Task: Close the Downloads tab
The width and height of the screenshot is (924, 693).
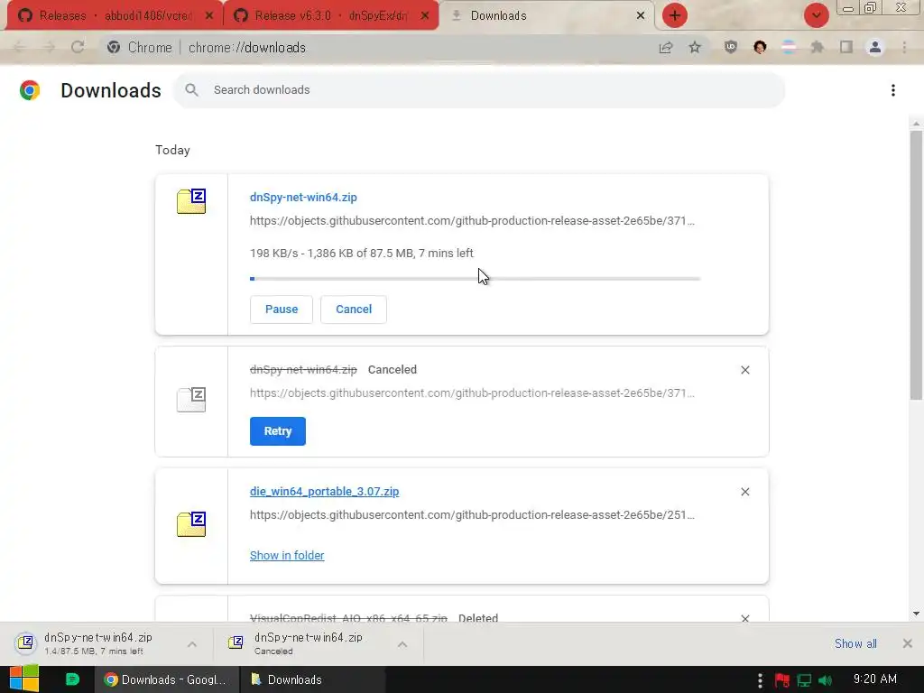Action: point(641,16)
